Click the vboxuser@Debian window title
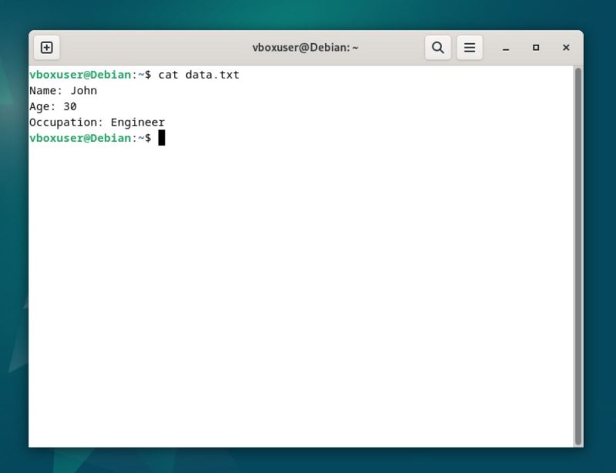Viewport: 616px width, 473px height. coord(306,48)
